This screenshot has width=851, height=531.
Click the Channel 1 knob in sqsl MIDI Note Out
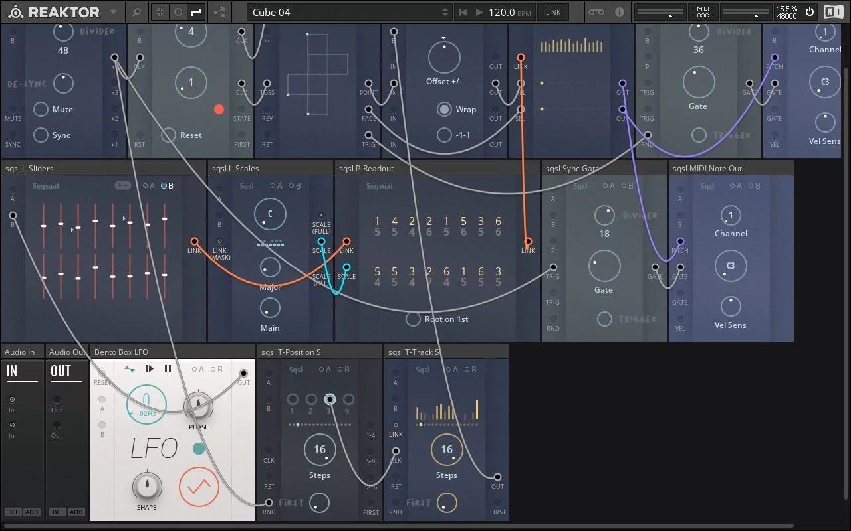tap(731, 215)
